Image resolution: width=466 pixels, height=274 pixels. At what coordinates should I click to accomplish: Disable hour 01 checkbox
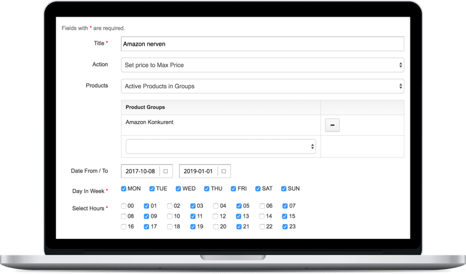point(147,206)
